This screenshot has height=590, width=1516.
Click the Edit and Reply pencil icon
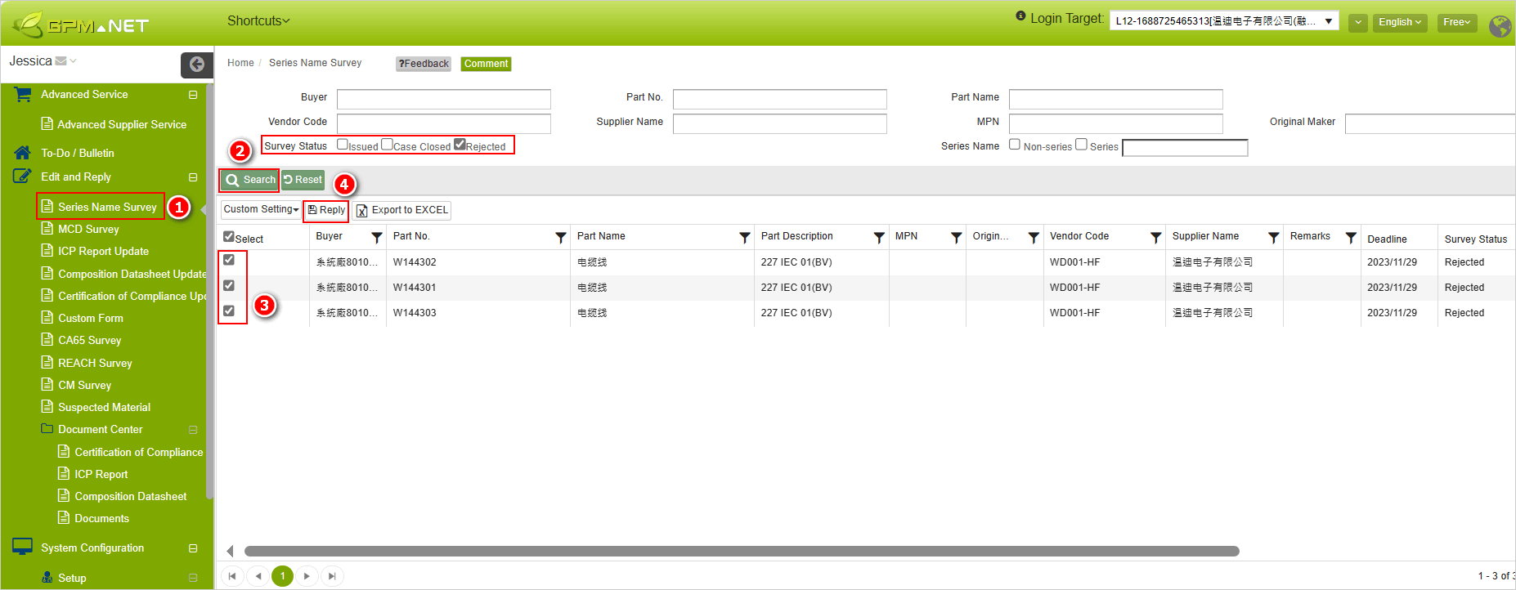22,177
